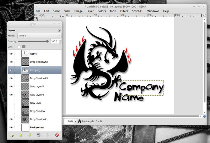Anchor the floating layer
This screenshot has height=143, width=210.
point(48,135)
